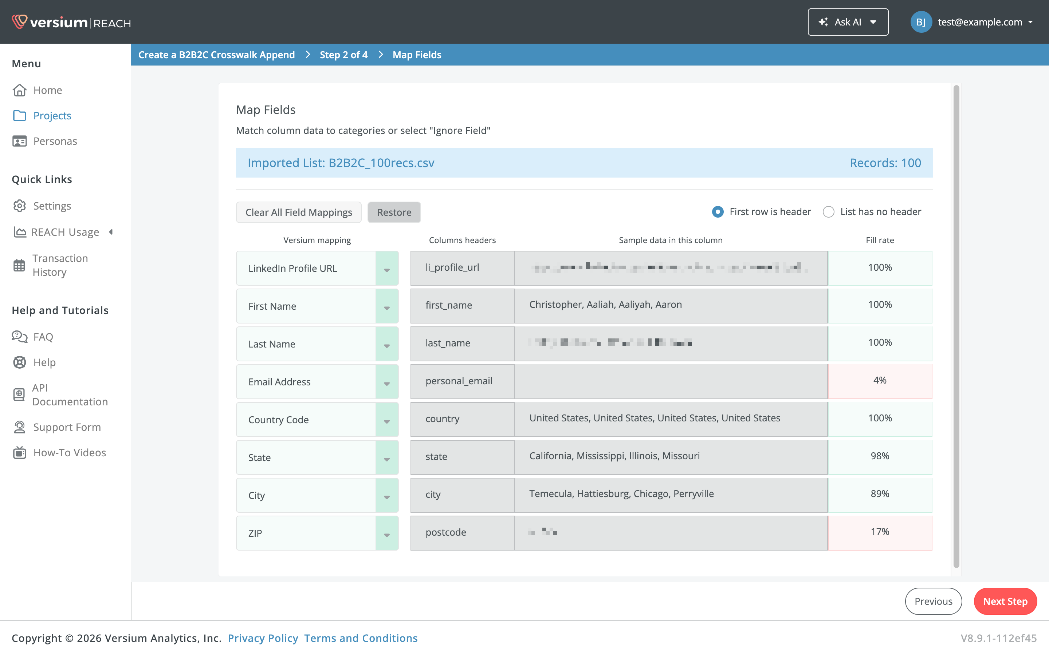Click the FAQ chat bubbles icon
This screenshot has height=655, width=1049.
pyautogui.click(x=20, y=337)
